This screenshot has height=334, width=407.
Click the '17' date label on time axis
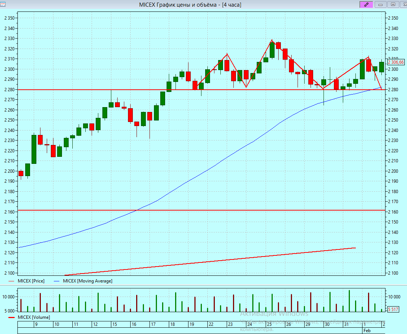tap(153, 324)
